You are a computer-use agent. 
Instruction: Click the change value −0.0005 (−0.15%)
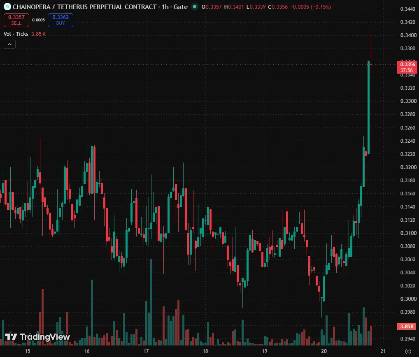(x=310, y=7)
